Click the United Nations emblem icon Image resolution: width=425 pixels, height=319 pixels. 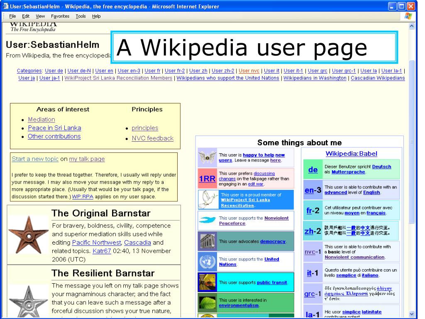[208, 262]
